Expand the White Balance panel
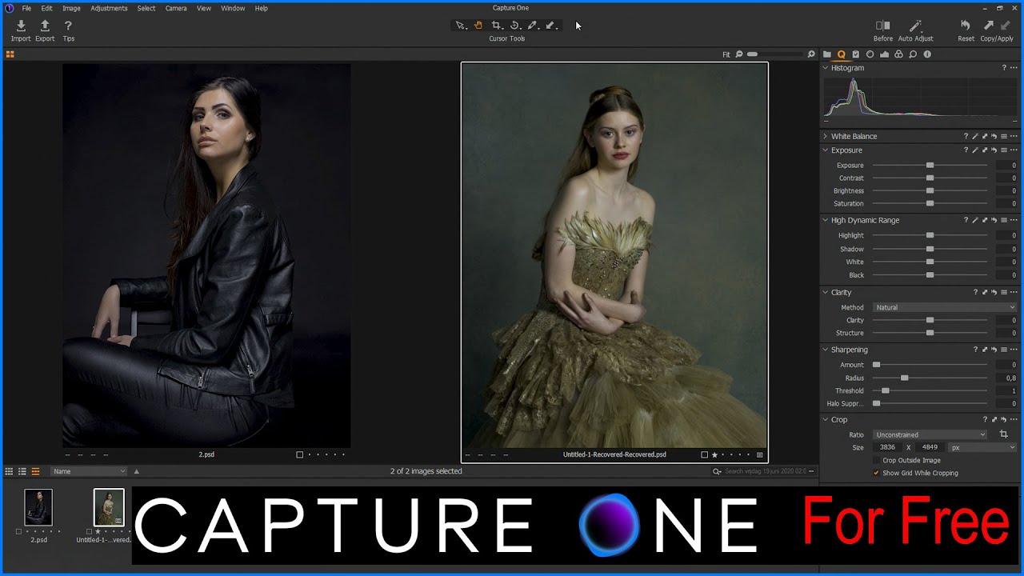Image resolution: width=1024 pixels, height=576 pixels. click(x=826, y=136)
